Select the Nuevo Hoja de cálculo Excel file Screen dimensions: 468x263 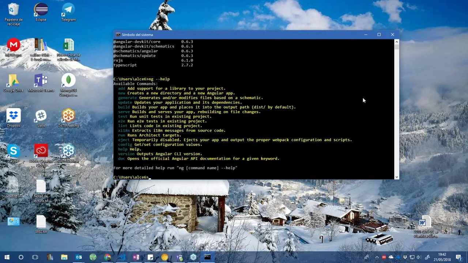click(x=68, y=50)
